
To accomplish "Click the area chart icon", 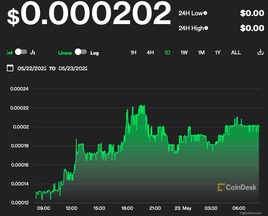I will (10, 52).
